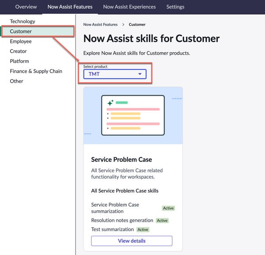Click the sparkle icon in the card illustration
The height and width of the screenshot is (255, 265).
click(x=110, y=103)
